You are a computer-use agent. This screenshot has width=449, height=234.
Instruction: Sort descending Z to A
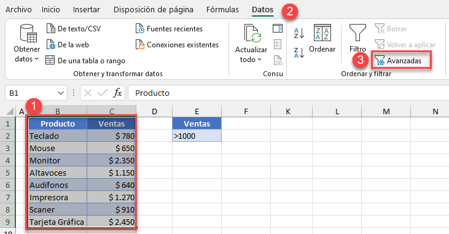tap(299, 53)
